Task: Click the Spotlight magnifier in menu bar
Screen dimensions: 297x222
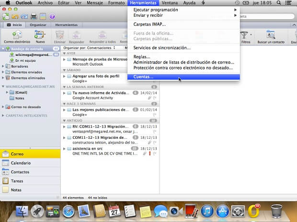Action: [x=279, y=3]
